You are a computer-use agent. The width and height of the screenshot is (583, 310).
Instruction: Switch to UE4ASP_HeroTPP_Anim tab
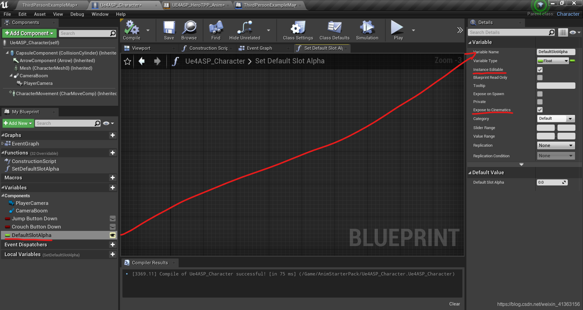click(x=197, y=5)
